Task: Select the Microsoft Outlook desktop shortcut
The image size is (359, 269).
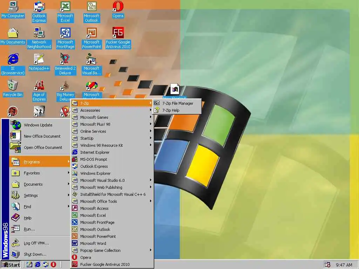Action: point(92,12)
